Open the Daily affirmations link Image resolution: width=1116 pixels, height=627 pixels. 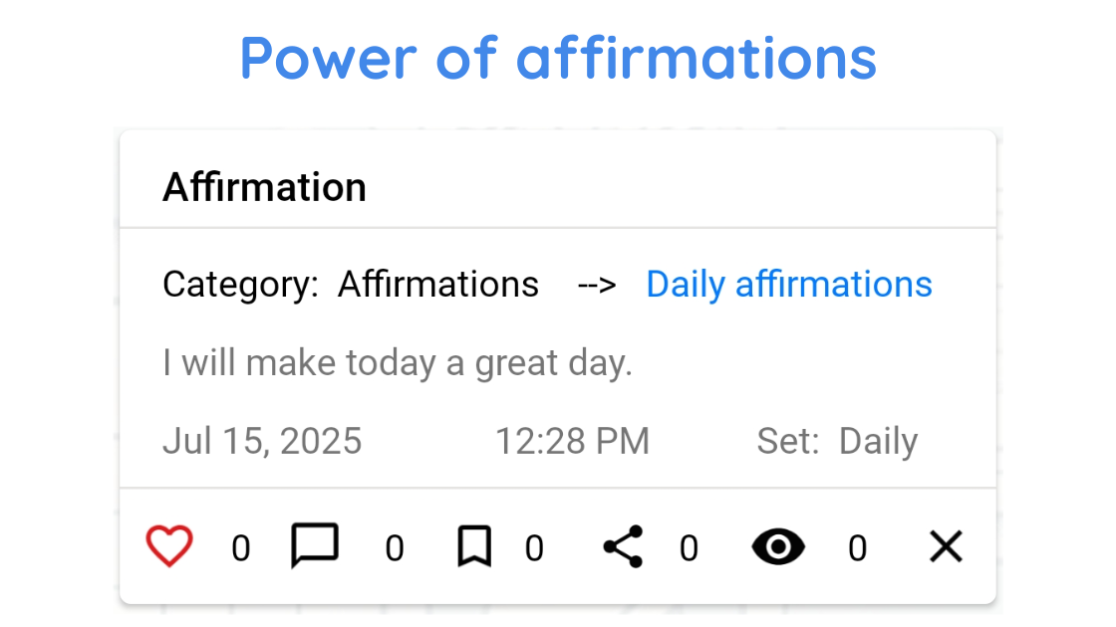pyautogui.click(x=788, y=285)
